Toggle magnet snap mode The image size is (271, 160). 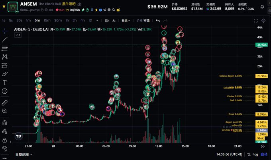5,123
